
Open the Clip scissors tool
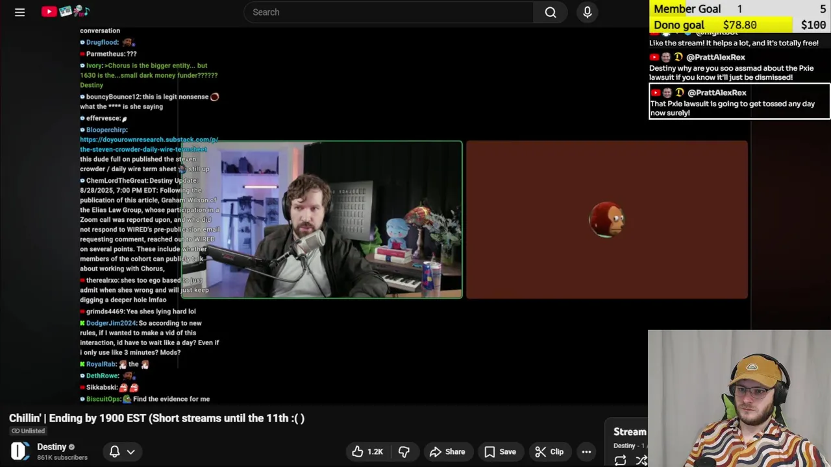click(x=549, y=451)
